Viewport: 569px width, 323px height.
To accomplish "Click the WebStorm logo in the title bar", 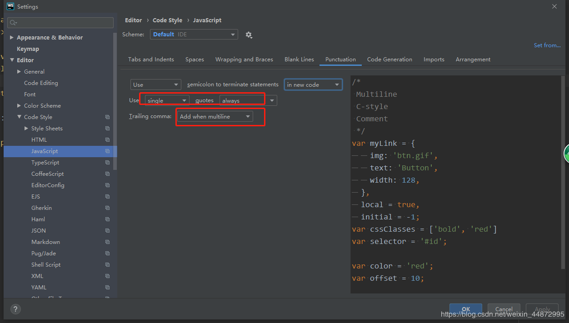I will click(x=10, y=6).
